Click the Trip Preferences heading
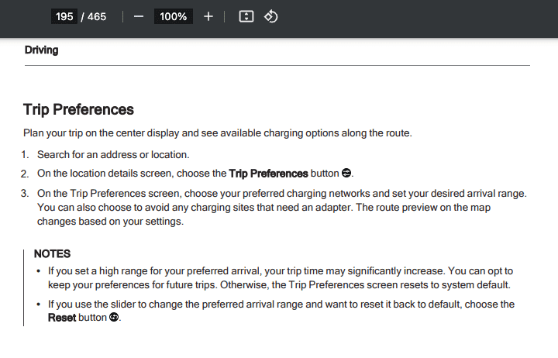 click(x=78, y=109)
